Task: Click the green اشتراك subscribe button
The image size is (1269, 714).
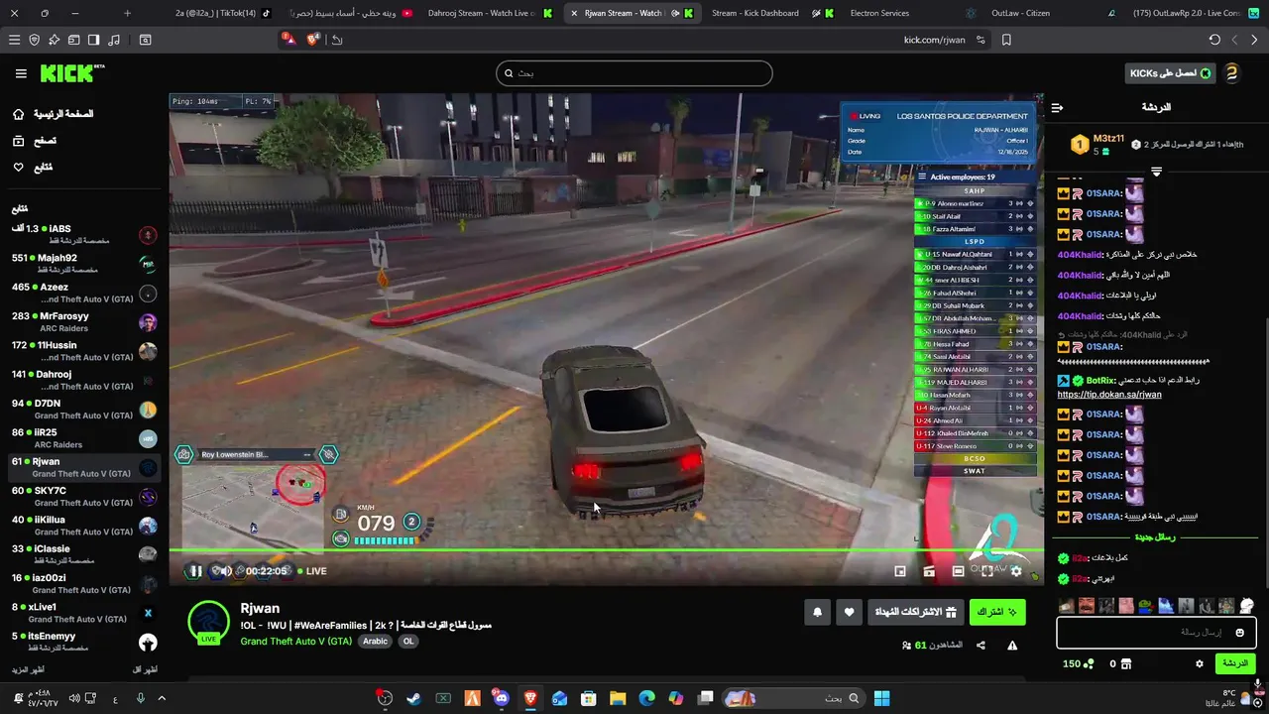Action: point(996,612)
